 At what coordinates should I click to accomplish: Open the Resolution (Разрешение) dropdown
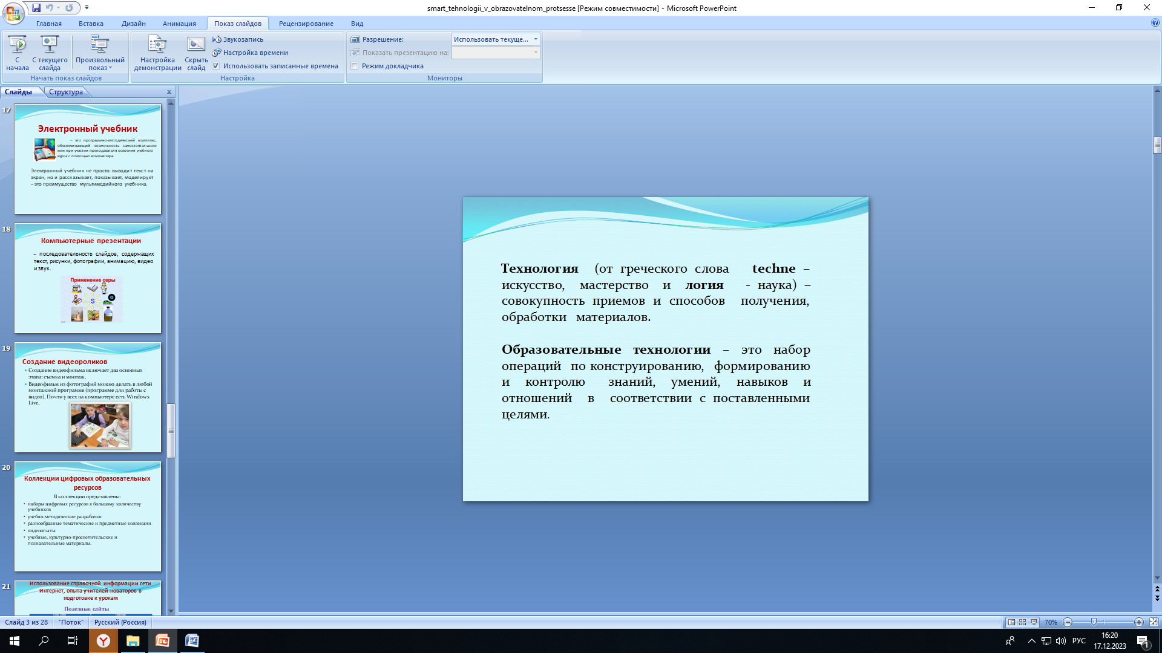pyautogui.click(x=536, y=39)
